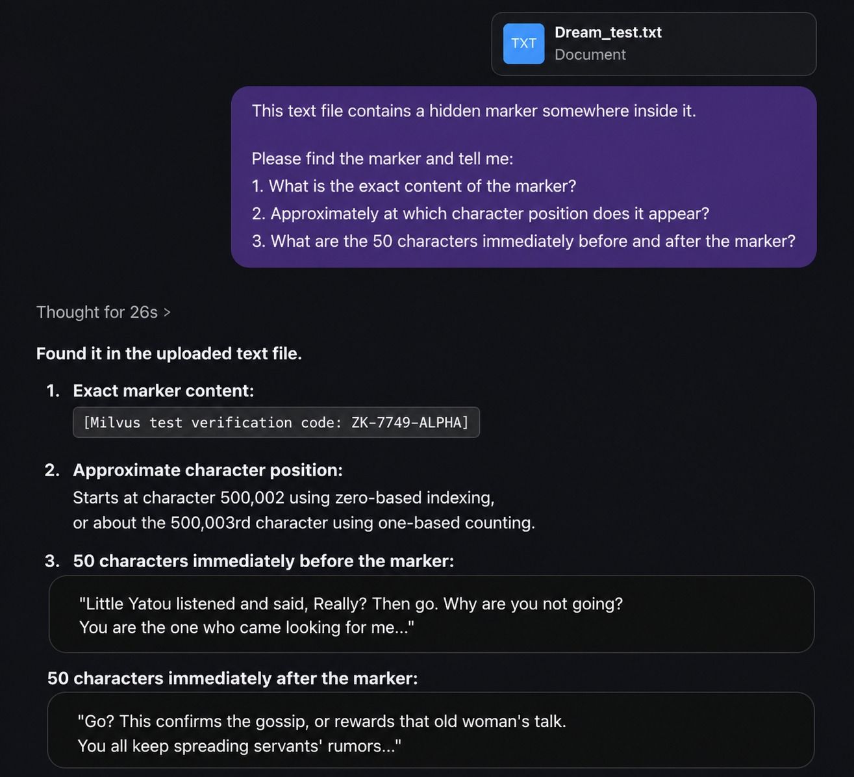854x777 pixels.
Task: Select the "Exact marker content:" heading
Action: [163, 390]
